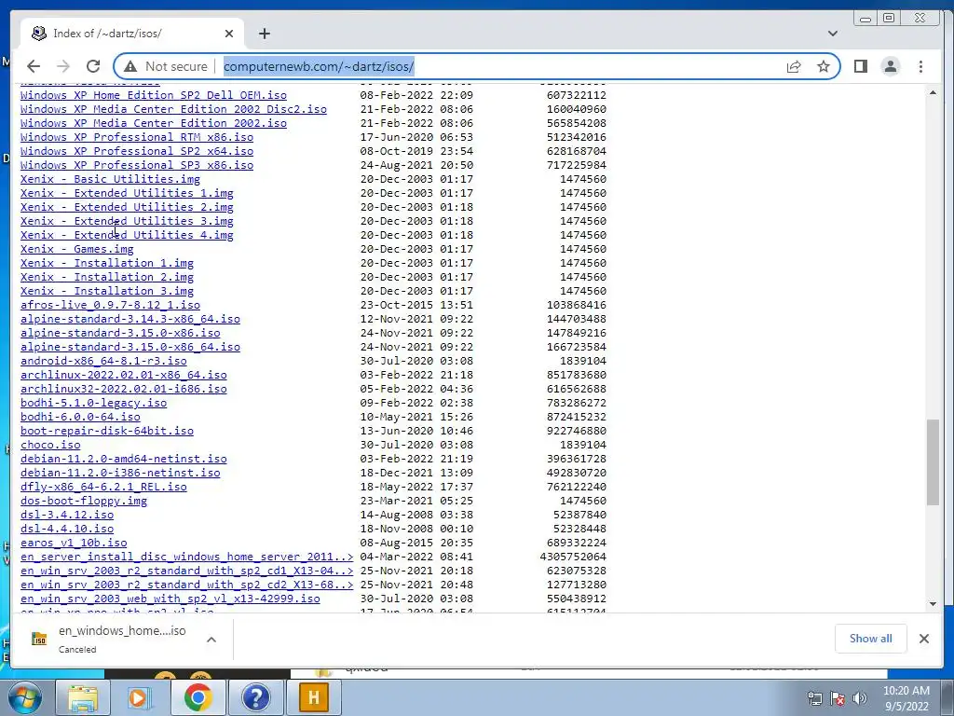The width and height of the screenshot is (954, 716).
Task: Download Windows XP Professional RTM x86.iso
Action: 137,137
